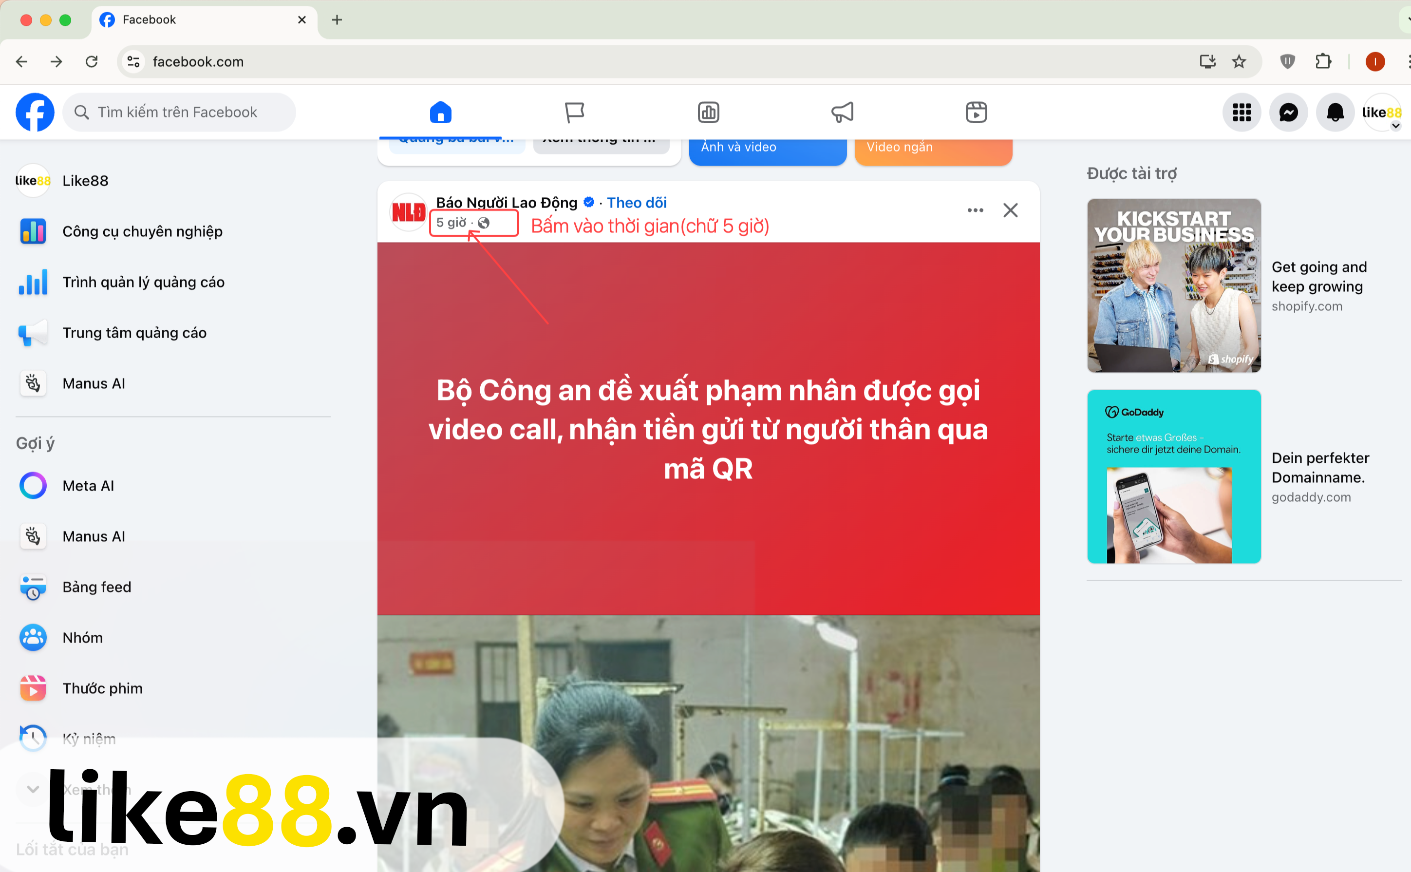Viewport: 1411px width, 872px height.
Task: Open the Marketplace icon in navigation
Action: 709,113
